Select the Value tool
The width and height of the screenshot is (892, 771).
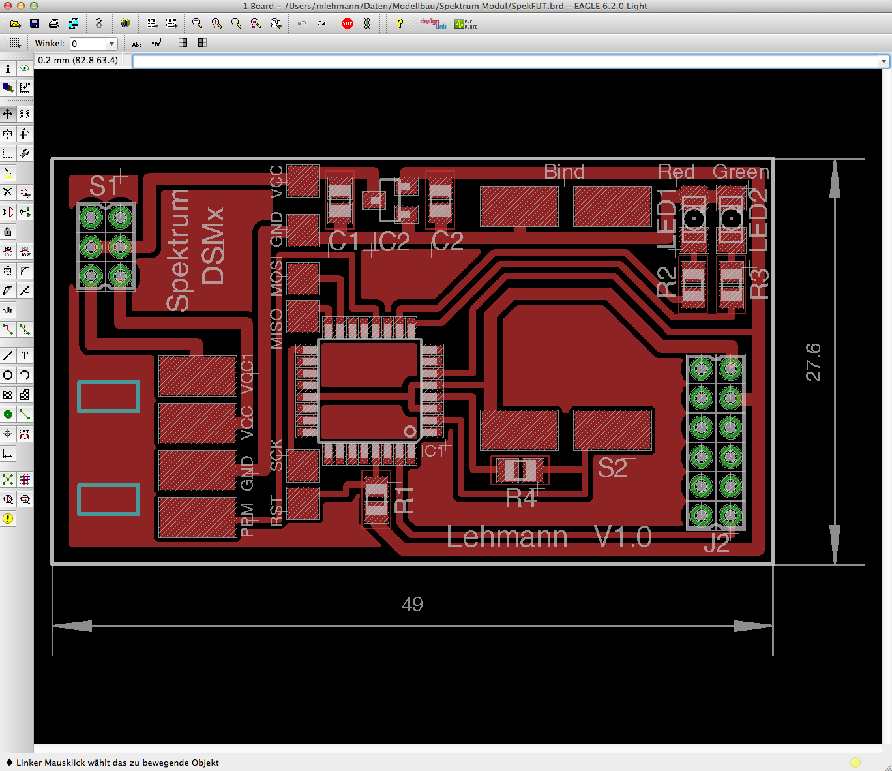coord(25,251)
